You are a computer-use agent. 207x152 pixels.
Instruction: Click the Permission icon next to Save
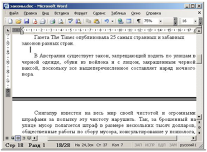tap(35, 21)
